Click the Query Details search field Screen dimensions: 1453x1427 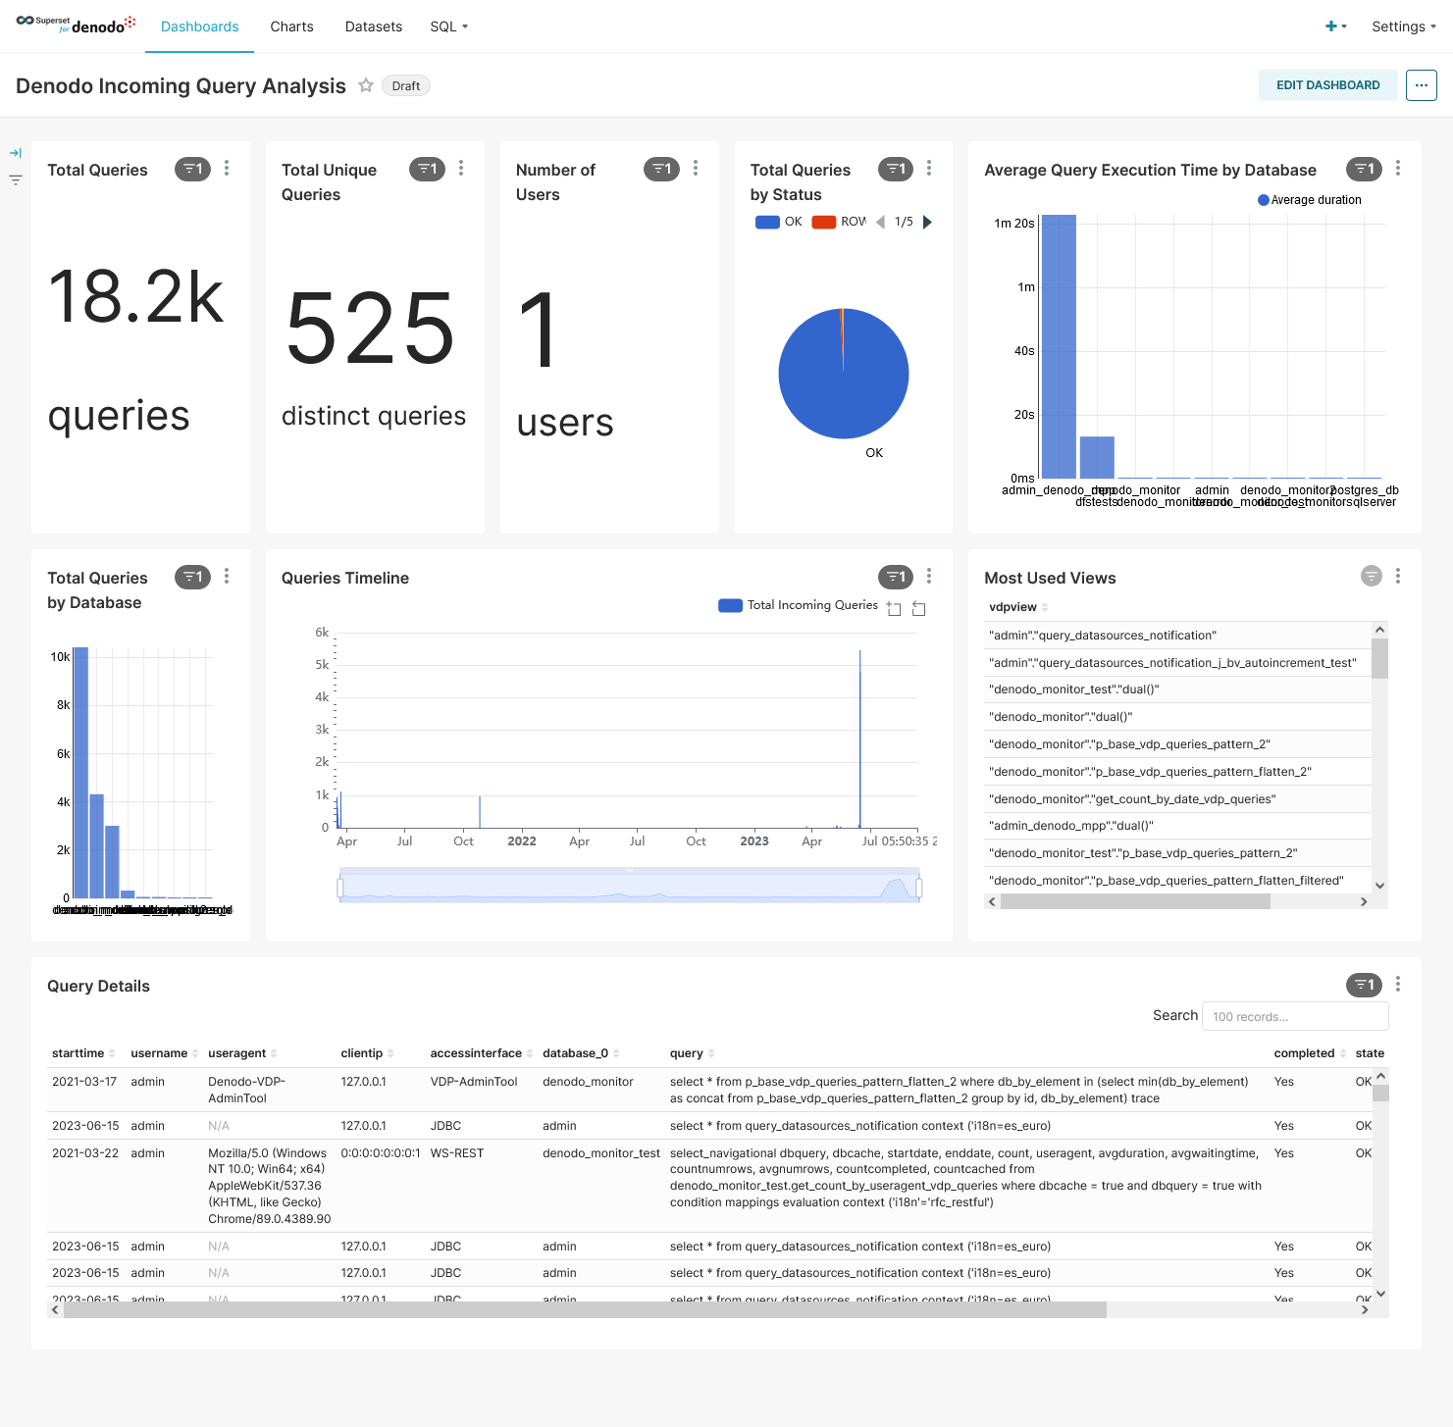pyautogui.click(x=1295, y=1016)
